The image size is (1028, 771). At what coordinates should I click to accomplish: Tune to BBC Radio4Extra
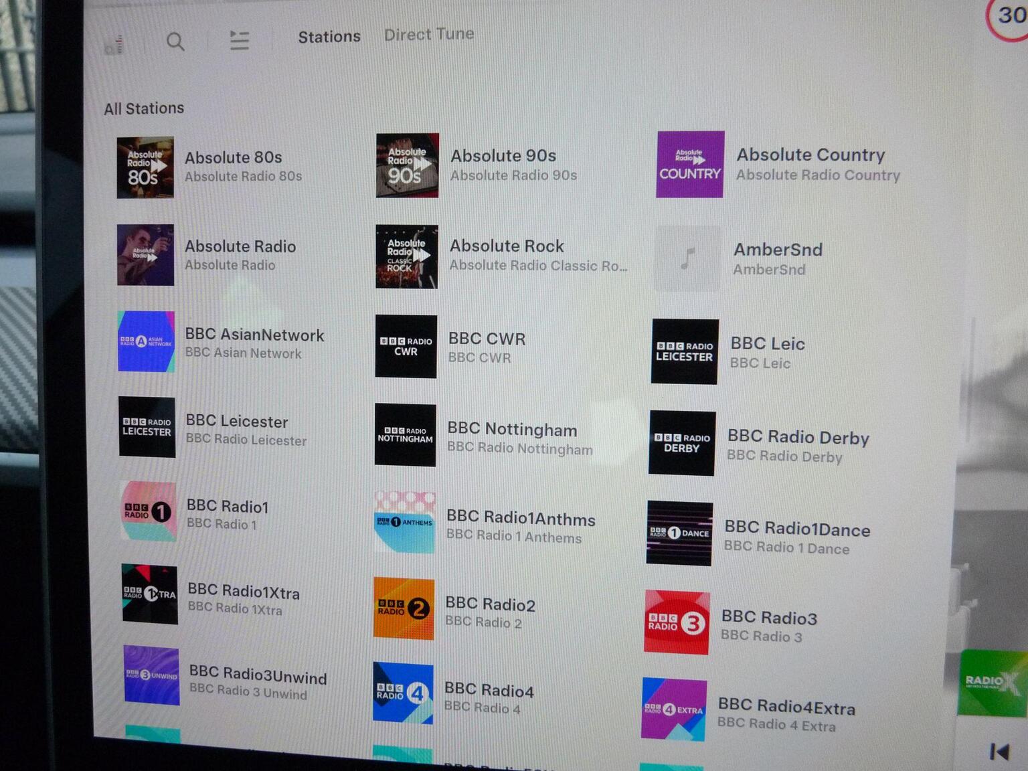click(x=786, y=714)
